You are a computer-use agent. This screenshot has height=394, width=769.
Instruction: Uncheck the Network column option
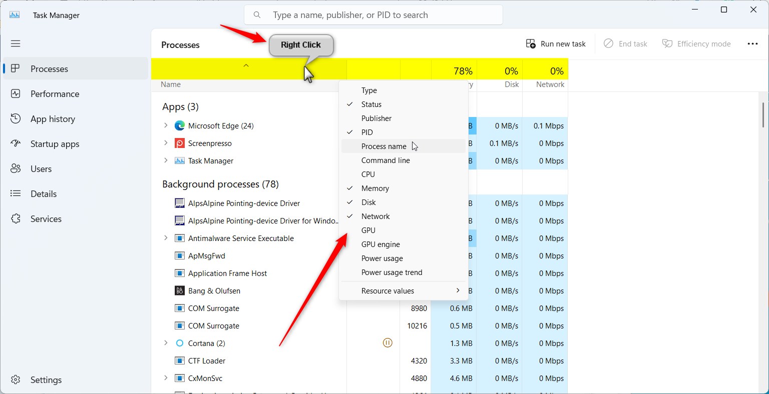[x=404, y=216]
